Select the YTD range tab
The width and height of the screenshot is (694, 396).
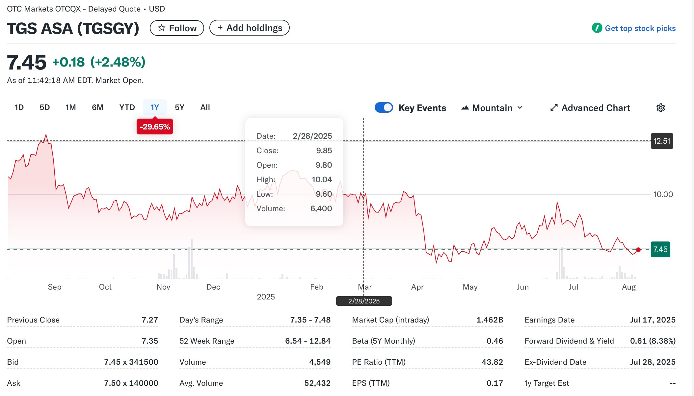(x=127, y=107)
